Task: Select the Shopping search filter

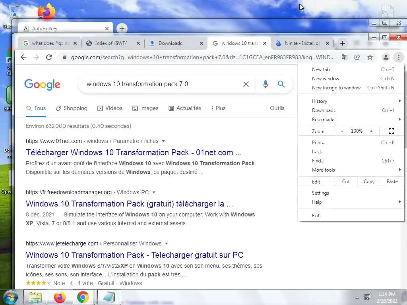Action: (72, 108)
